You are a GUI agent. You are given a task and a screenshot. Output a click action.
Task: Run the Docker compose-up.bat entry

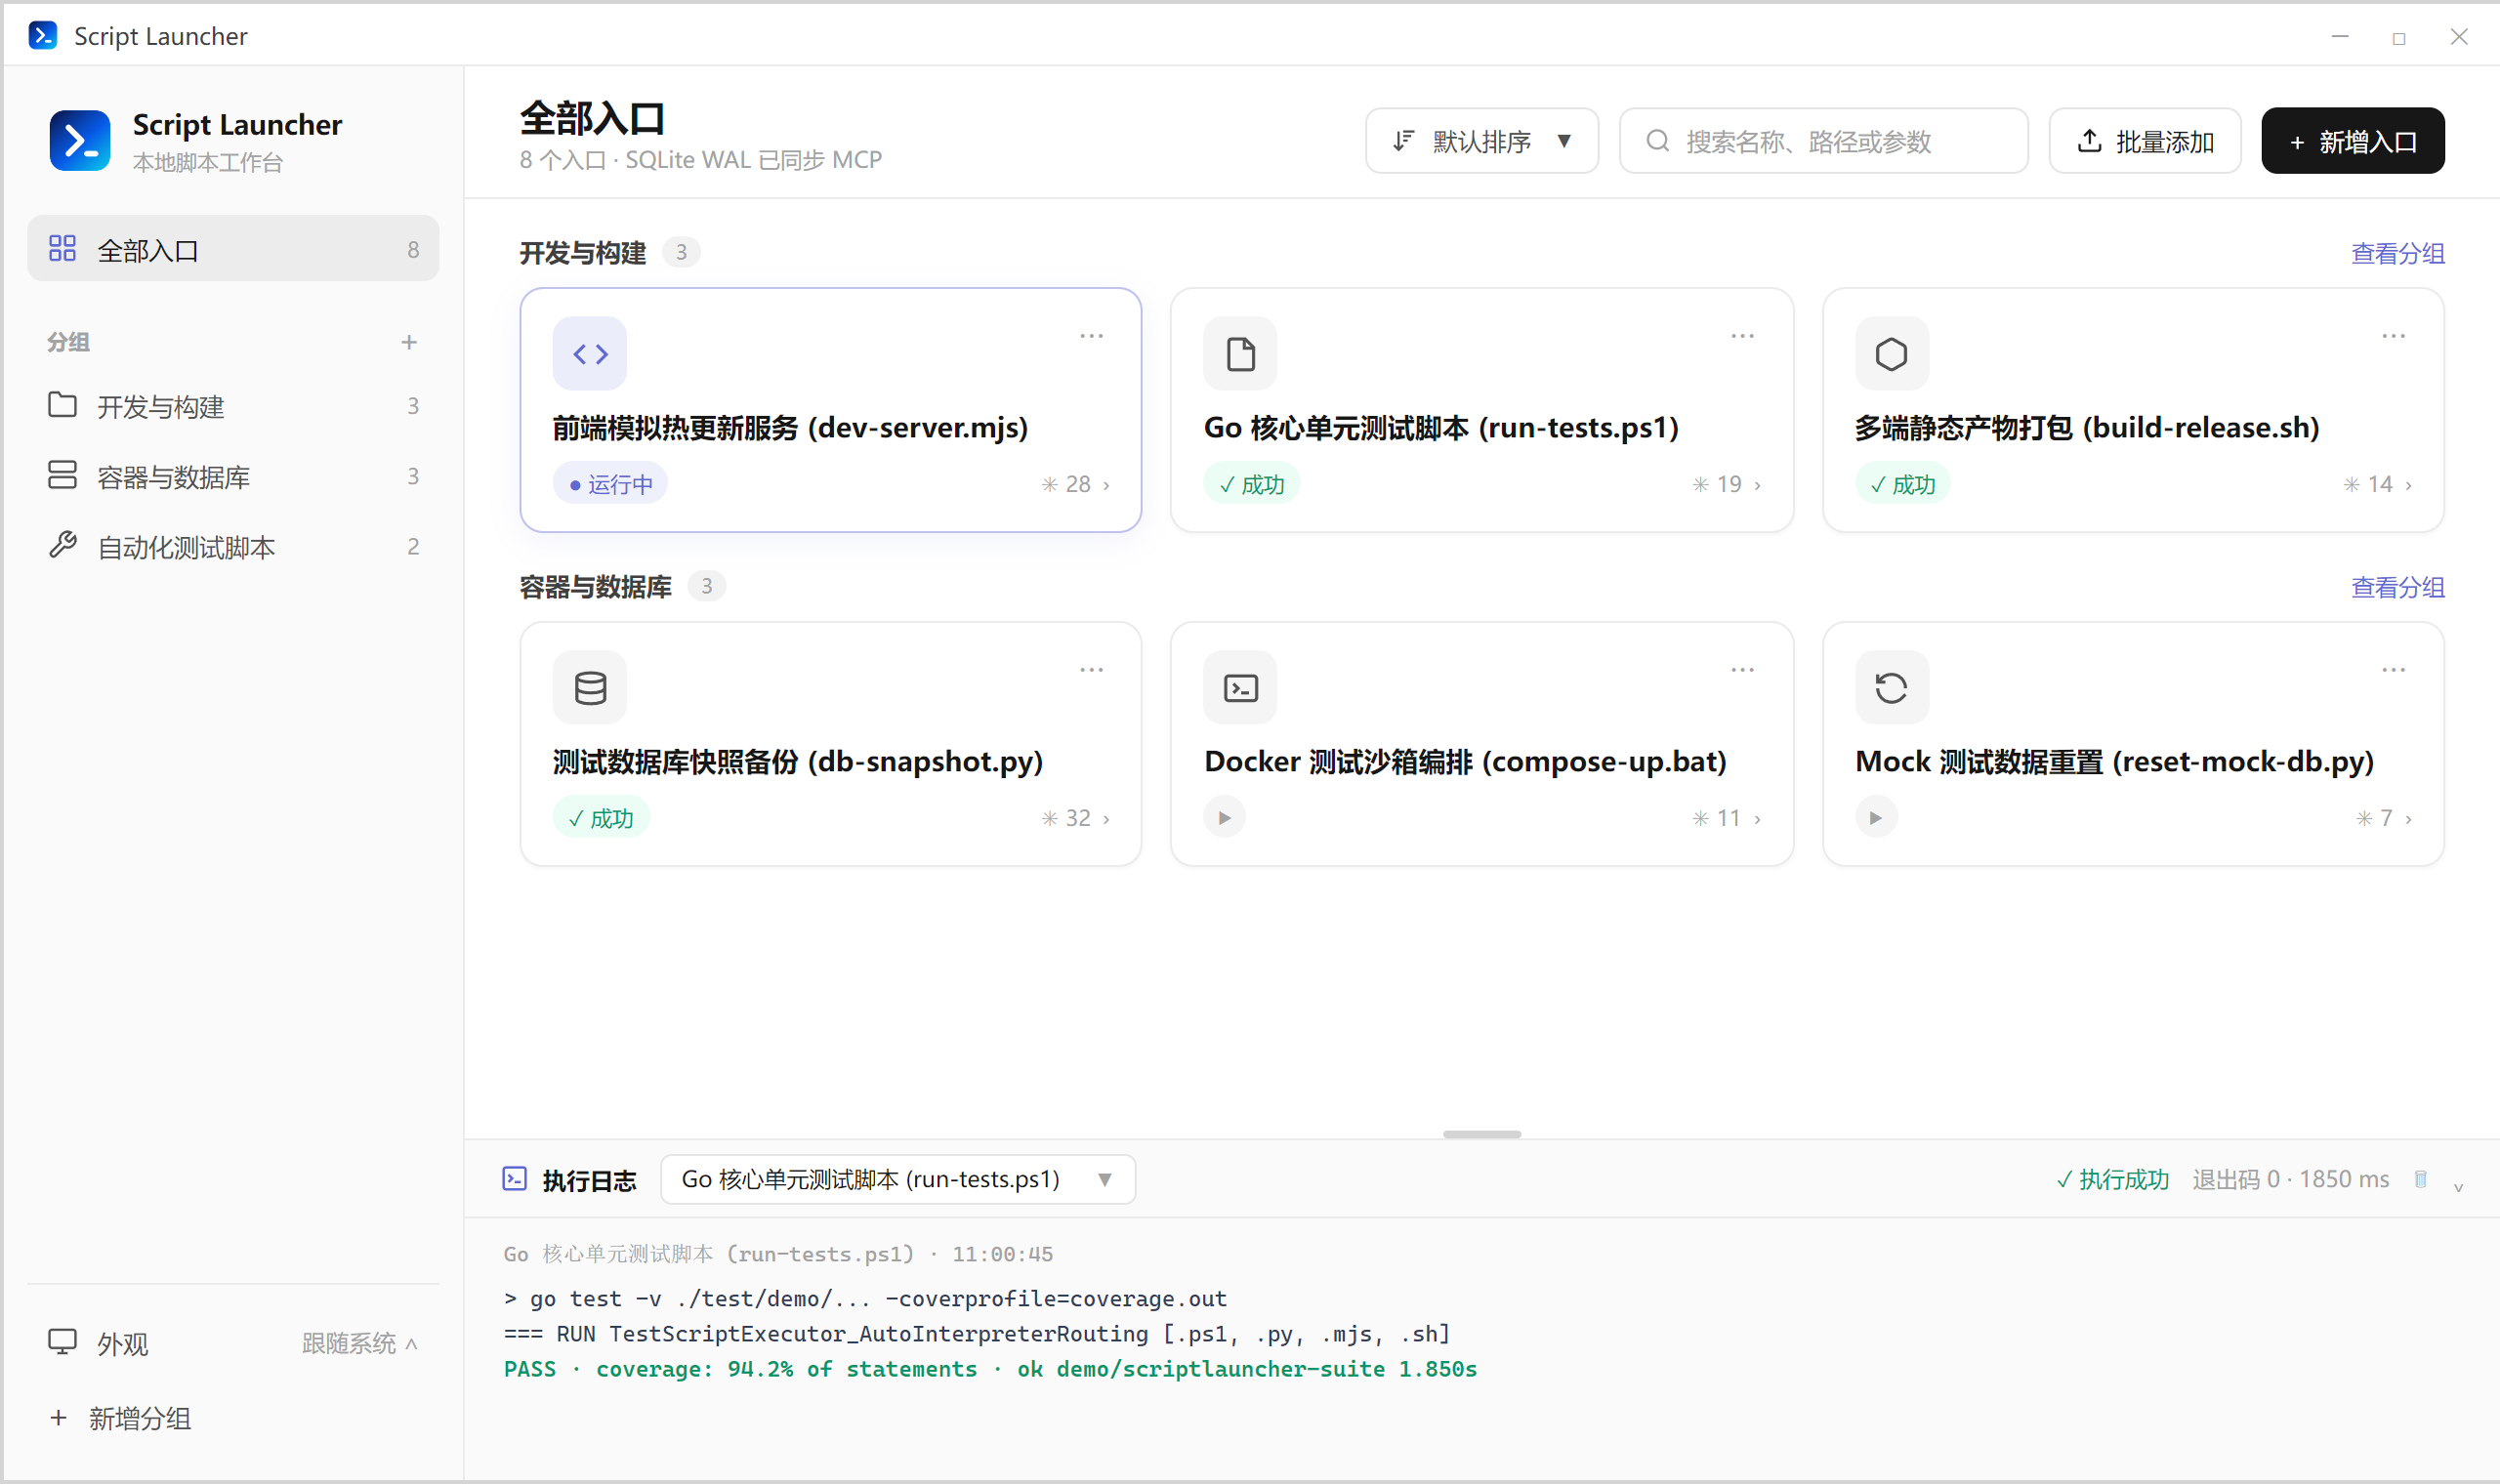click(1224, 818)
